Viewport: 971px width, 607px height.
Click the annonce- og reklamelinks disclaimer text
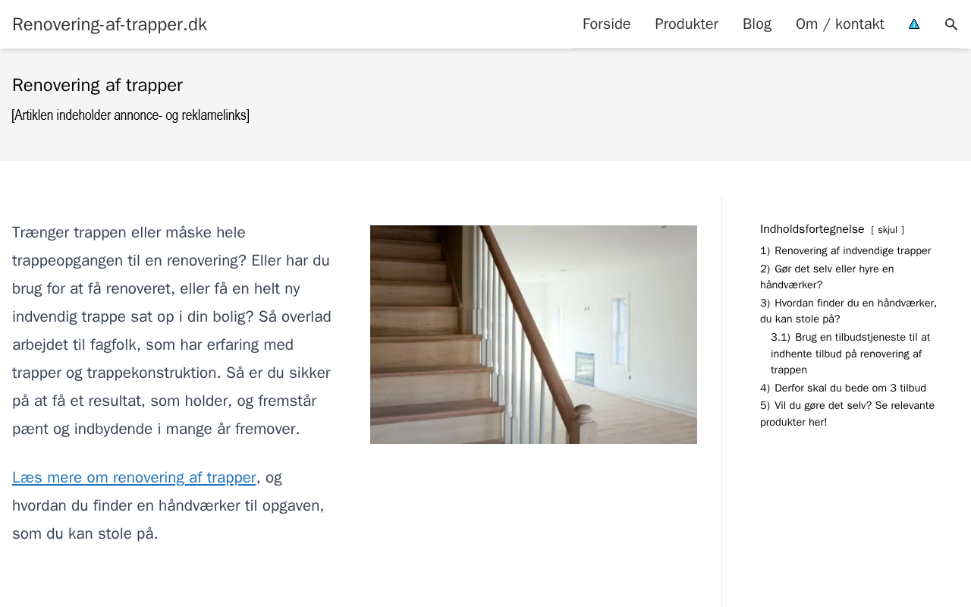tap(130, 115)
